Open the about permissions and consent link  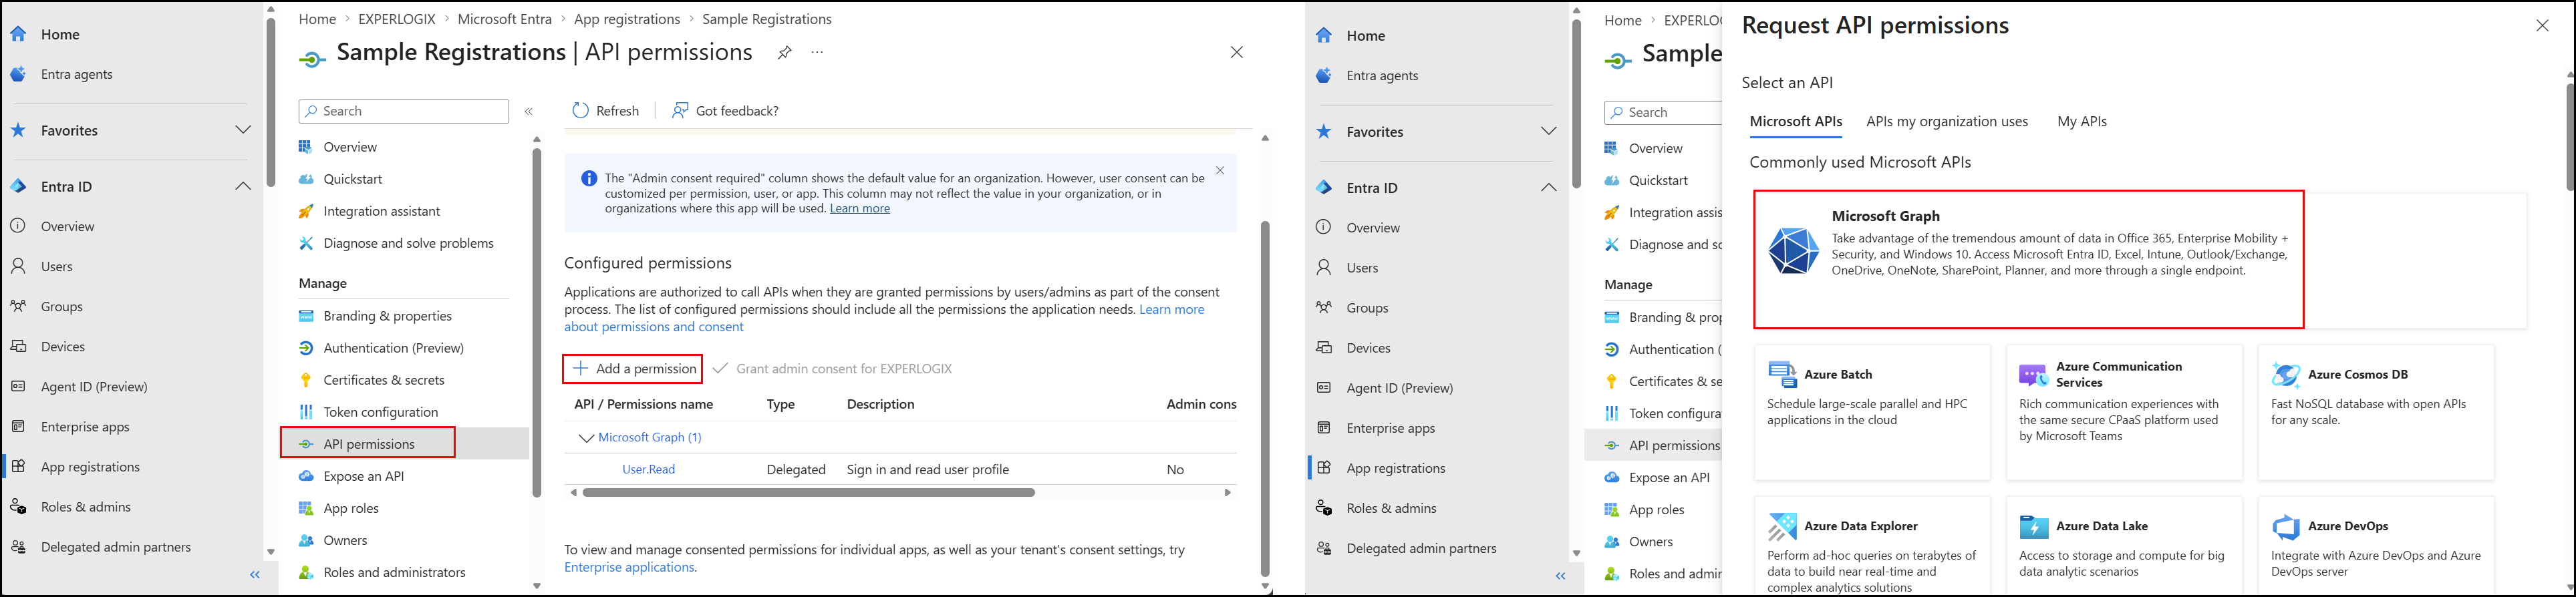coord(654,327)
